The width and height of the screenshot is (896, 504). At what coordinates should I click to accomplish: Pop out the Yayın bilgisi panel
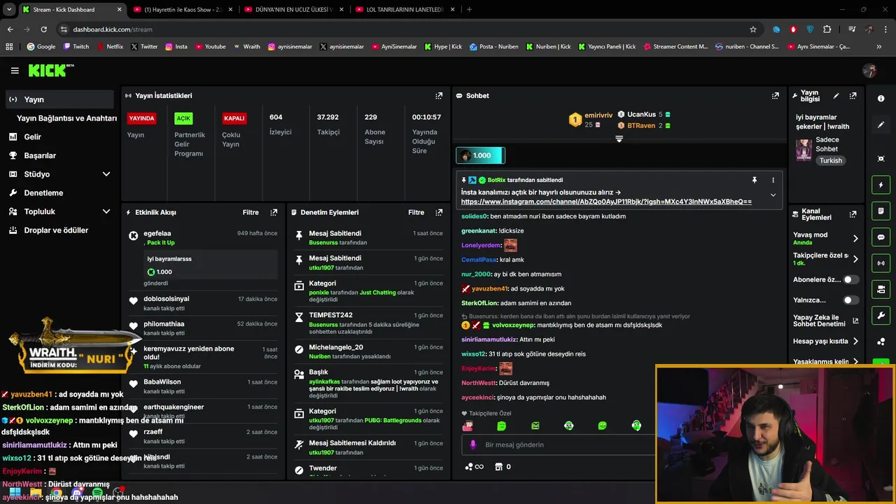(853, 95)
